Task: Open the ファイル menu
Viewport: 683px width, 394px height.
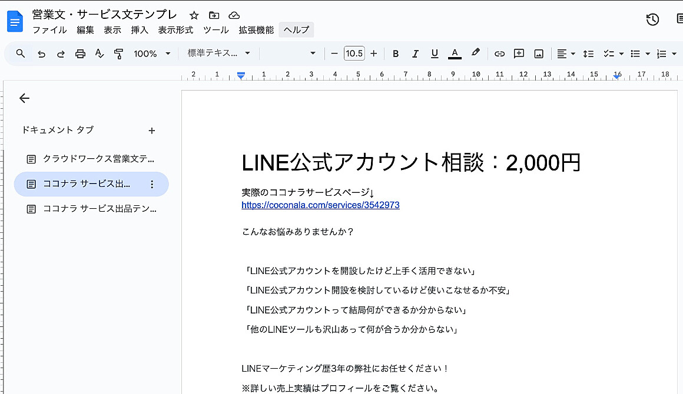Action: [x=49, y=30]
